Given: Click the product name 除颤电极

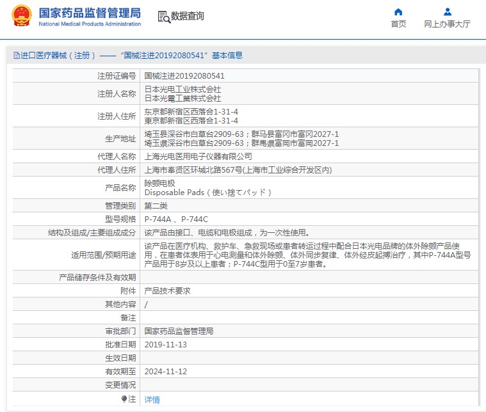Looking at the screenshot, I should [x=159, y=184].
